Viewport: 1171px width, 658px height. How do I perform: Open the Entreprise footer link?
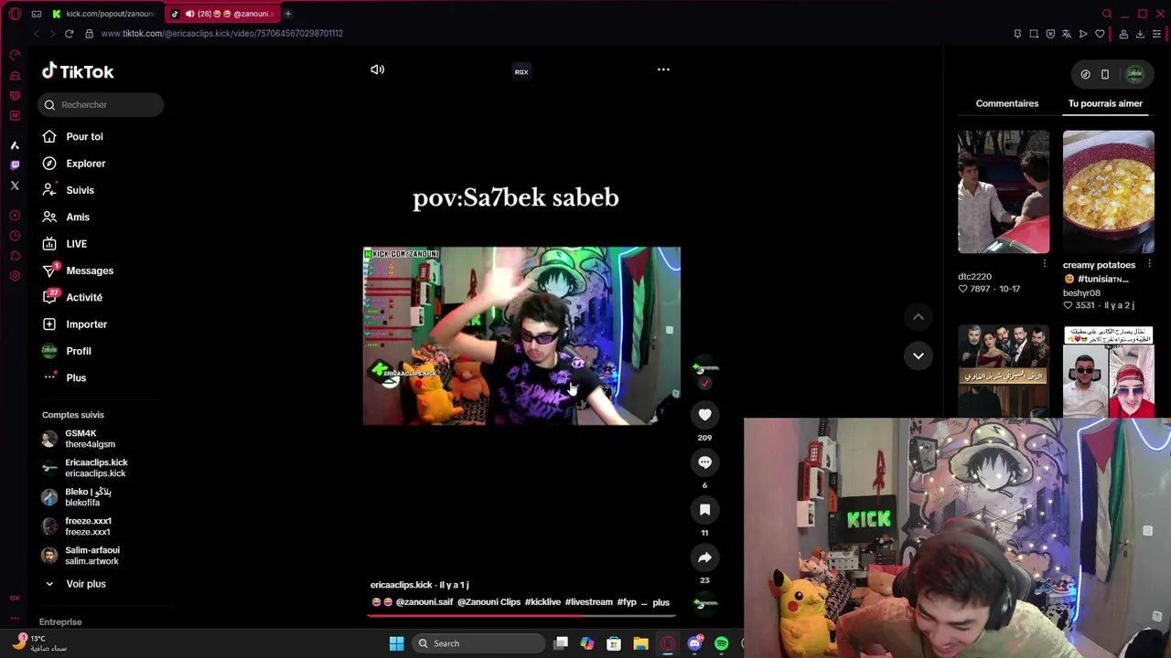coord(60,622)
